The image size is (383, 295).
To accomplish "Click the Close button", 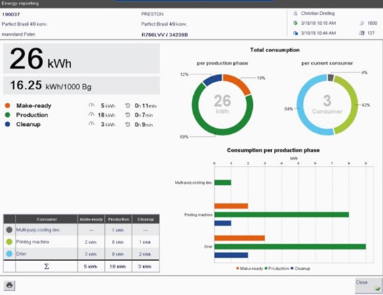I will pyautogui.click(x=368, y=286).
